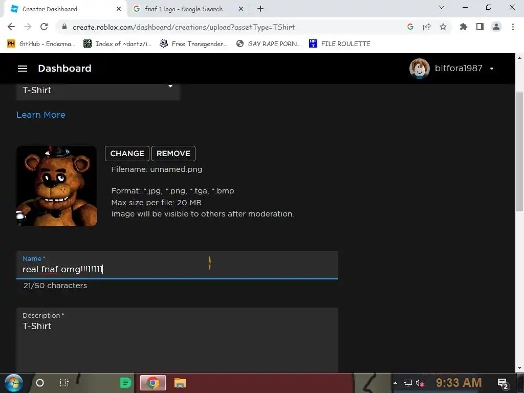Open the Windows Start button
This screenshot has width=524, height=393.
14,383
